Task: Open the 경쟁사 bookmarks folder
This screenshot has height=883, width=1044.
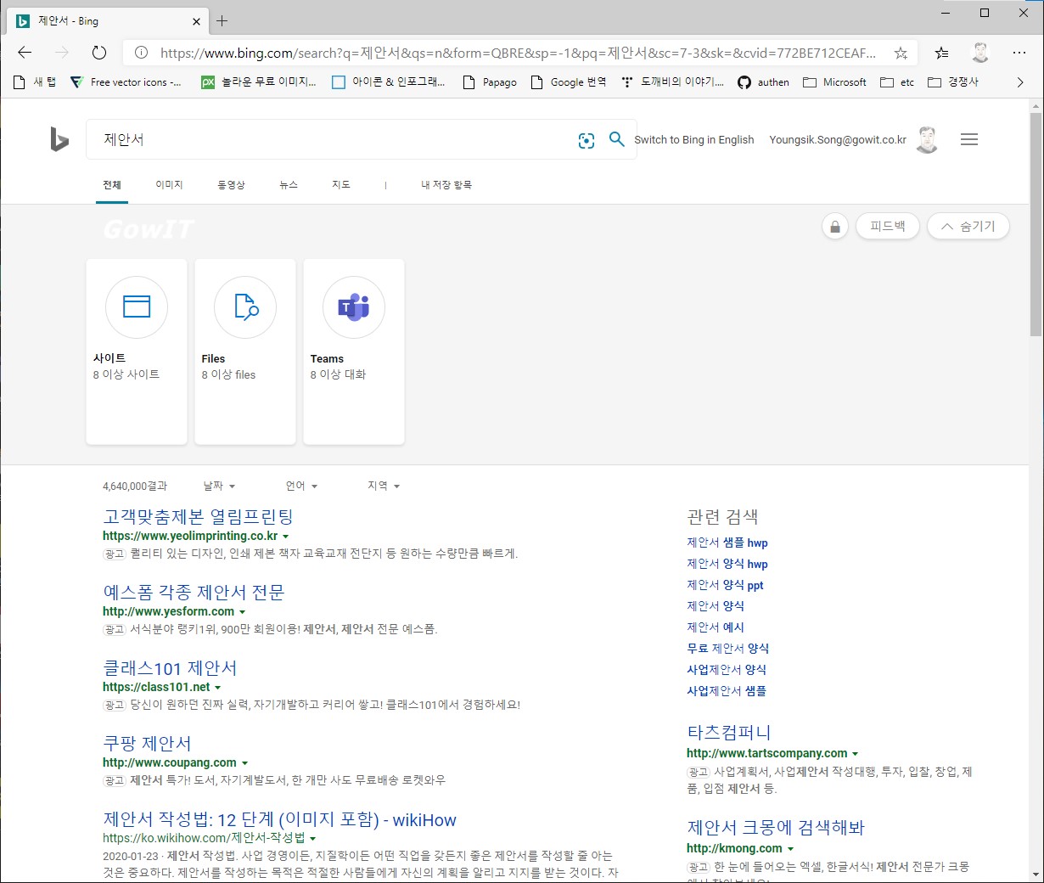Action: pyautogui.click(x=953, y=82)
